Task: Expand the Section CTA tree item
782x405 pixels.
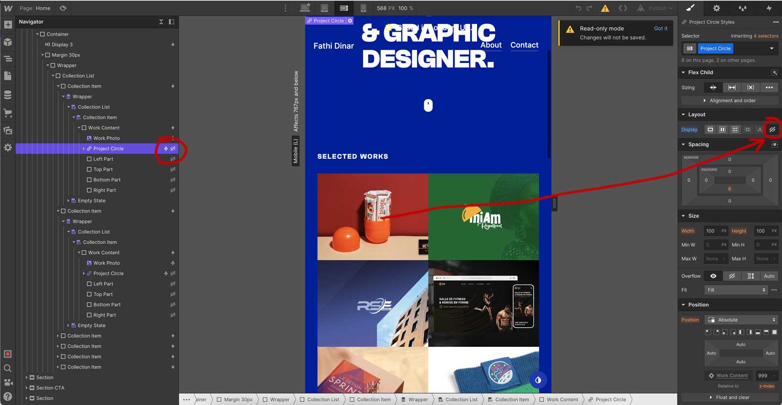Action: click(x=27, y=388)
